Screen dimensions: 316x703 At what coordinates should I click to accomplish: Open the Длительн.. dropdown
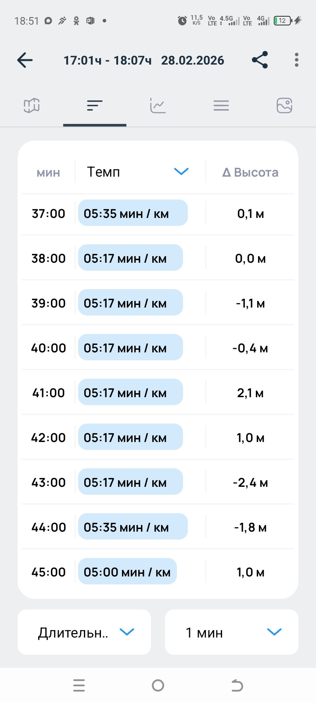[84, 632]
